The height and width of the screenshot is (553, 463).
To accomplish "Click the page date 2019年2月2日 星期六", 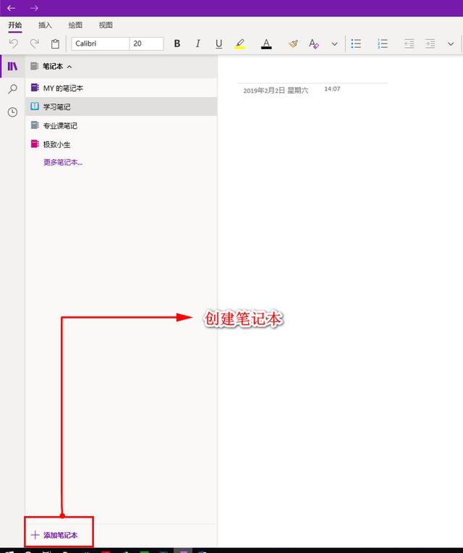I will (x=276, y=90).
